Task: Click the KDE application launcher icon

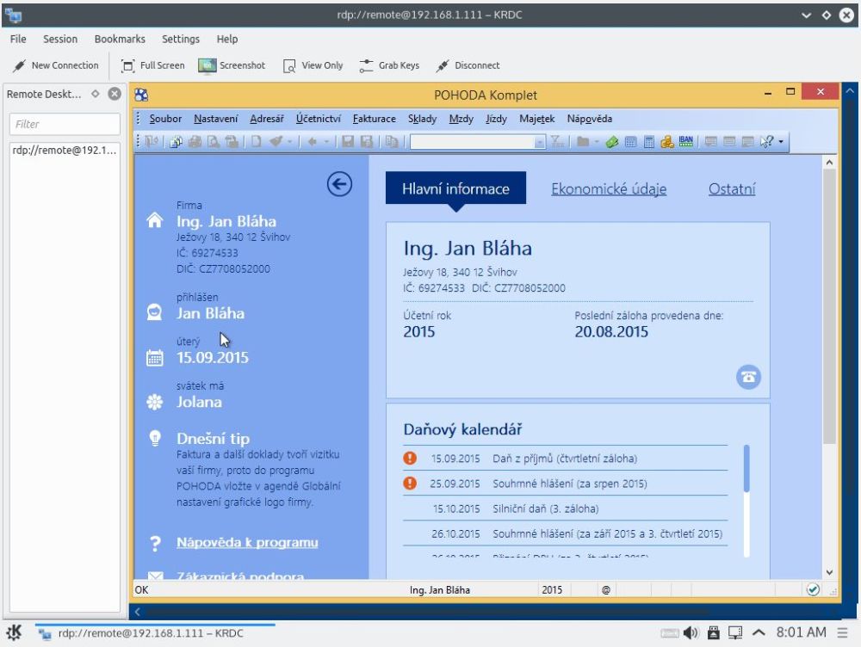Action: coord(14,632)
